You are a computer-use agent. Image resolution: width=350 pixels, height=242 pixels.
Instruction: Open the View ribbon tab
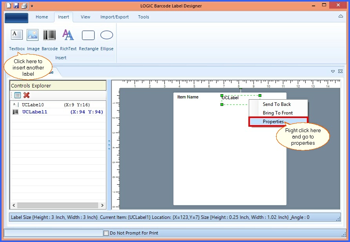[86, 17]
